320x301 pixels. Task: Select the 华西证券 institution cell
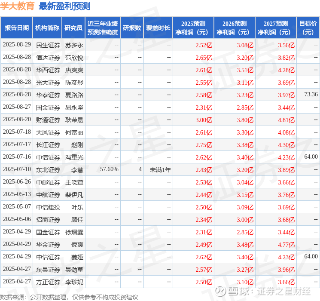click(x=48, y=70)
